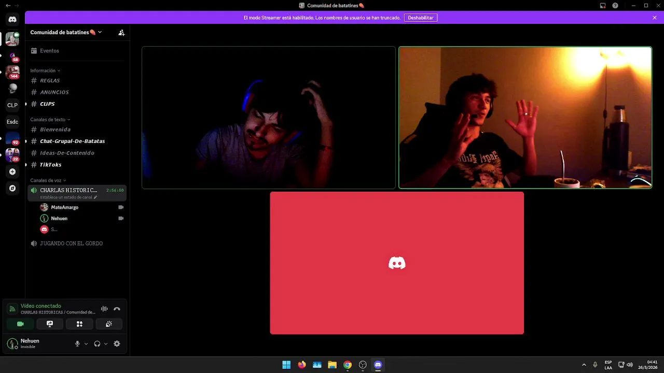This screenshot has height=373, width=664.
Task: Open the skull icon server
Action: 12,89
